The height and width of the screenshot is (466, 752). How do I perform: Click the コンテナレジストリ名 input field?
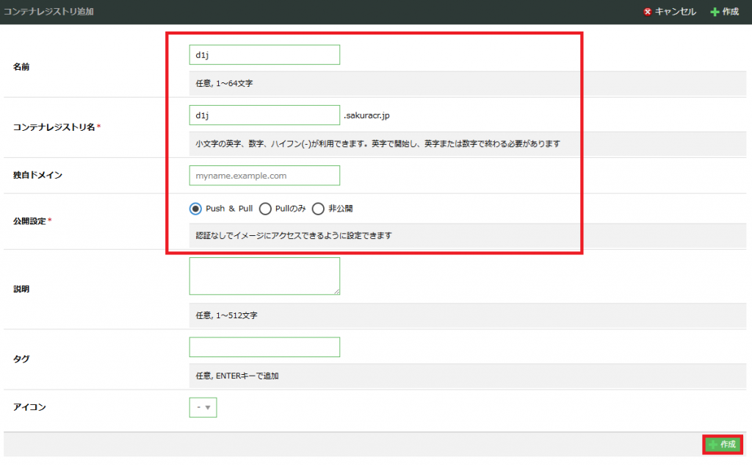coord(264,115)
